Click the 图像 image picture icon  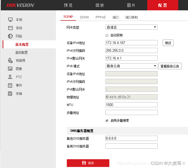[10, 68]
